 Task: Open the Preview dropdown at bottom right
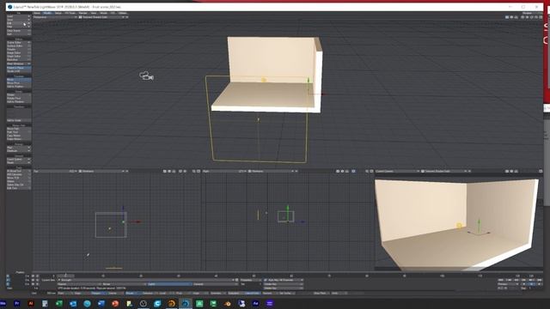[x=508, y=284]
